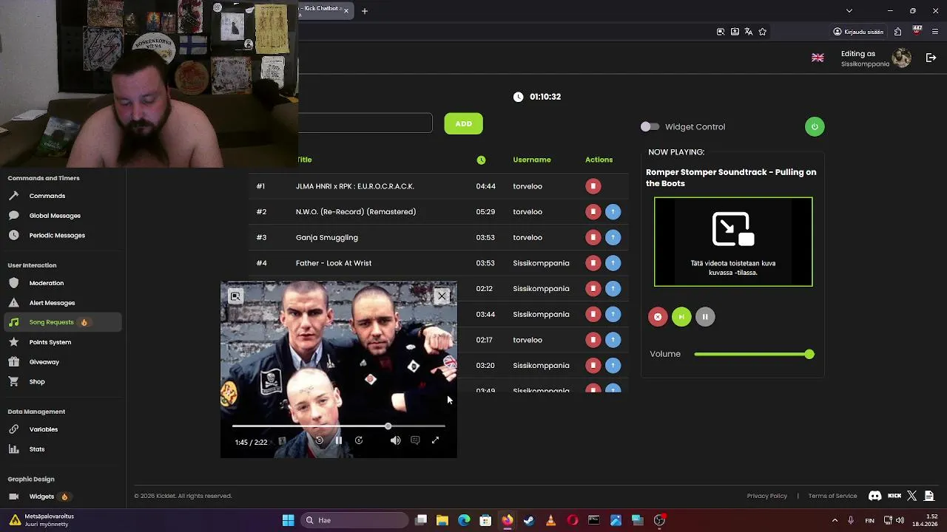This screenshot has height=532, width=947.
Task: Move N.W.O. (Re-Record) song up in queue
Action: tap(613, 212)
